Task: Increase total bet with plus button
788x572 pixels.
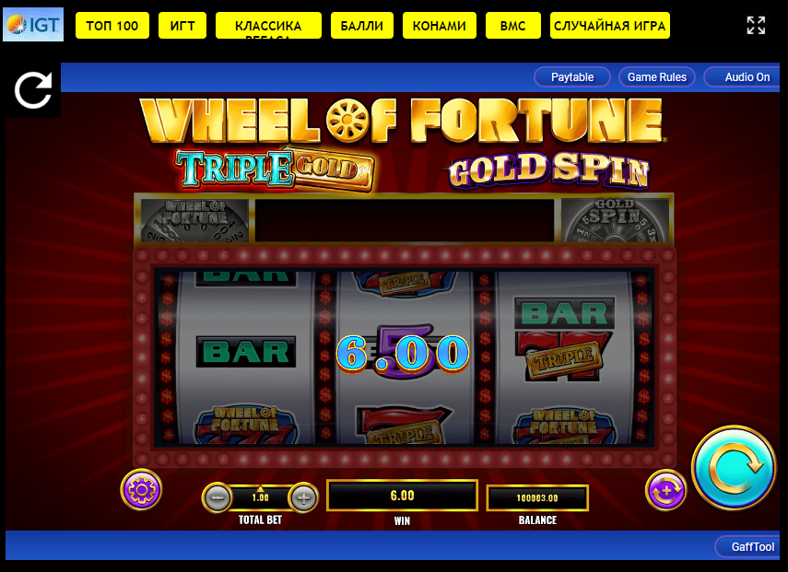Action: click(303, 497)
